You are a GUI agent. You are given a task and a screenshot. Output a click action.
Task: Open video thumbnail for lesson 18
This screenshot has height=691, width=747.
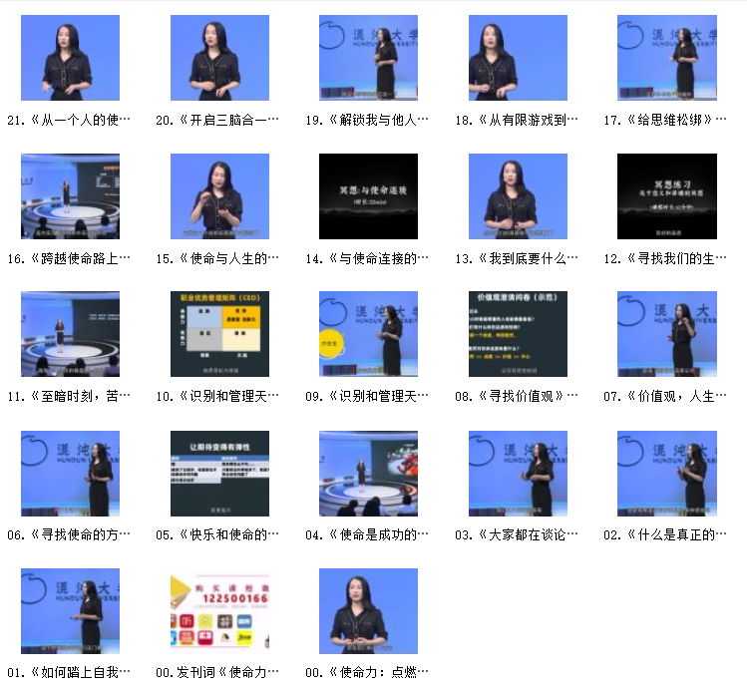click(518, 58)
